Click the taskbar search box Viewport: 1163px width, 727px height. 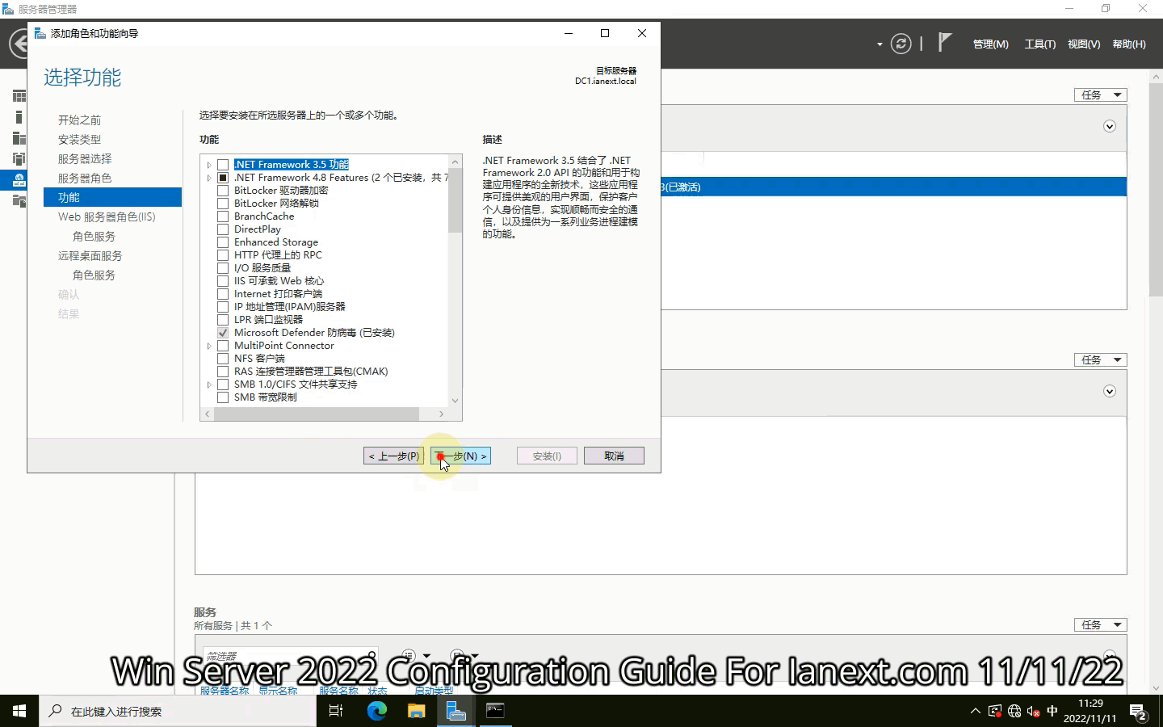coord(178,711)
